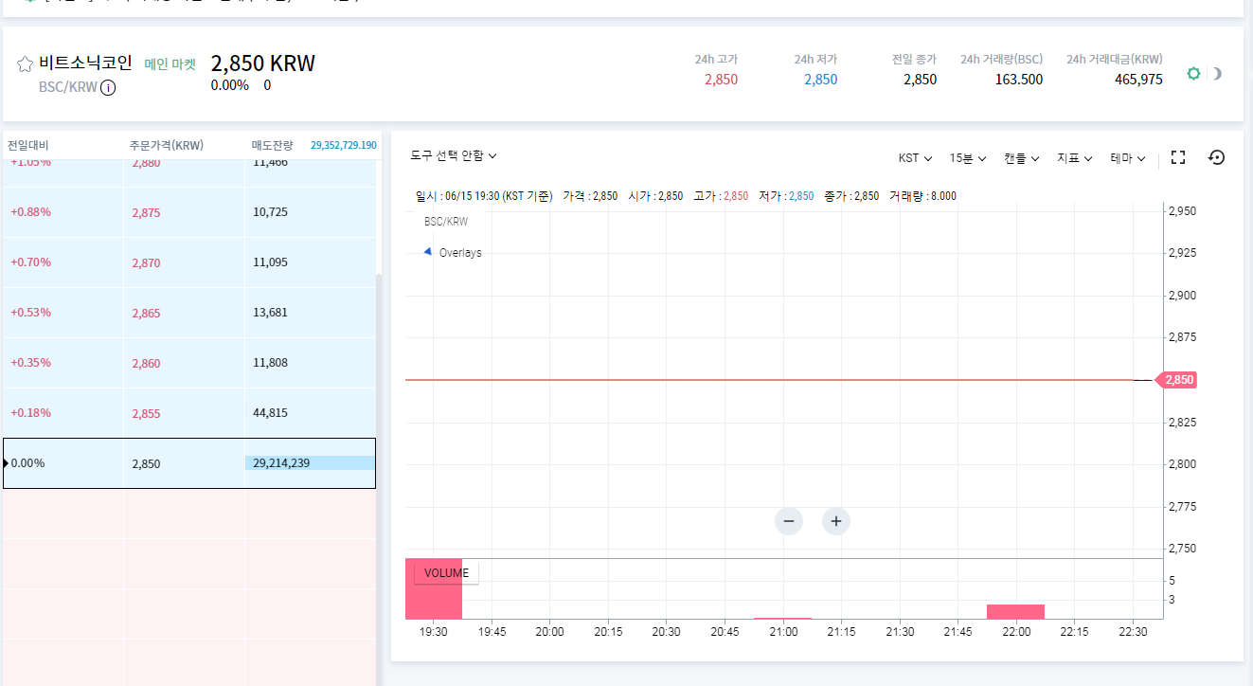Click the 24h 거래량 value 163.500
Screen dimensions: 1253x686
click(1018, 80)
